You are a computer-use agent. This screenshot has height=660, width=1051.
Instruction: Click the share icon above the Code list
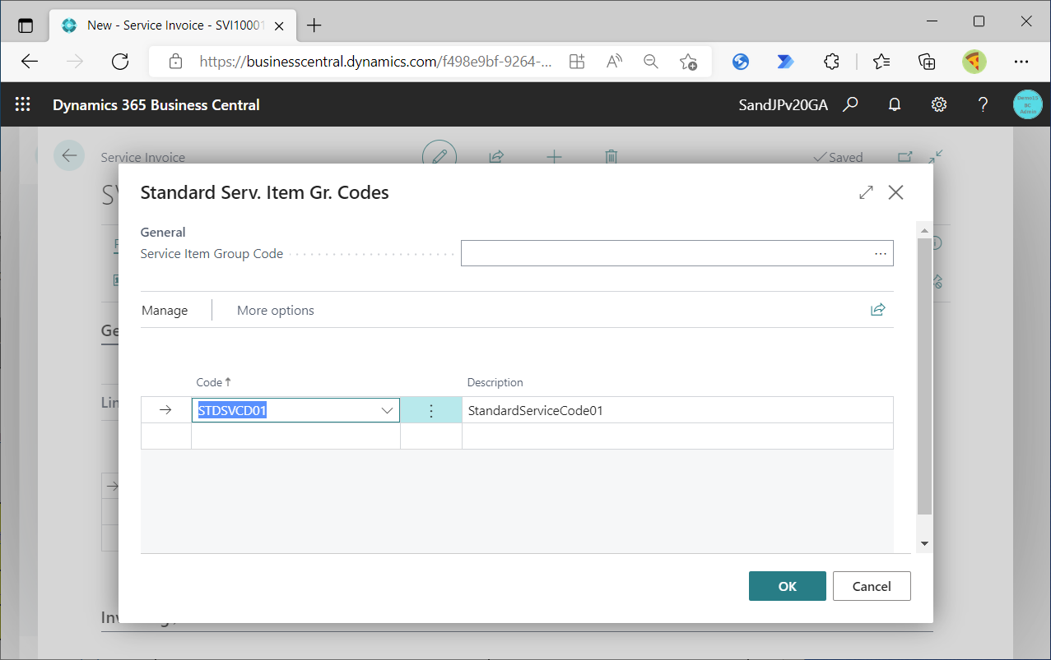point(877,309)
